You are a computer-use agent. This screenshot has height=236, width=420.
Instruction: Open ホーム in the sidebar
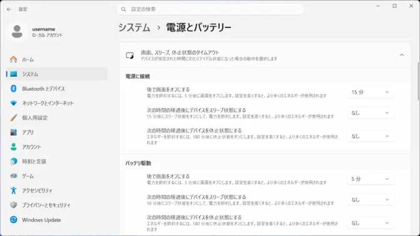57,59
